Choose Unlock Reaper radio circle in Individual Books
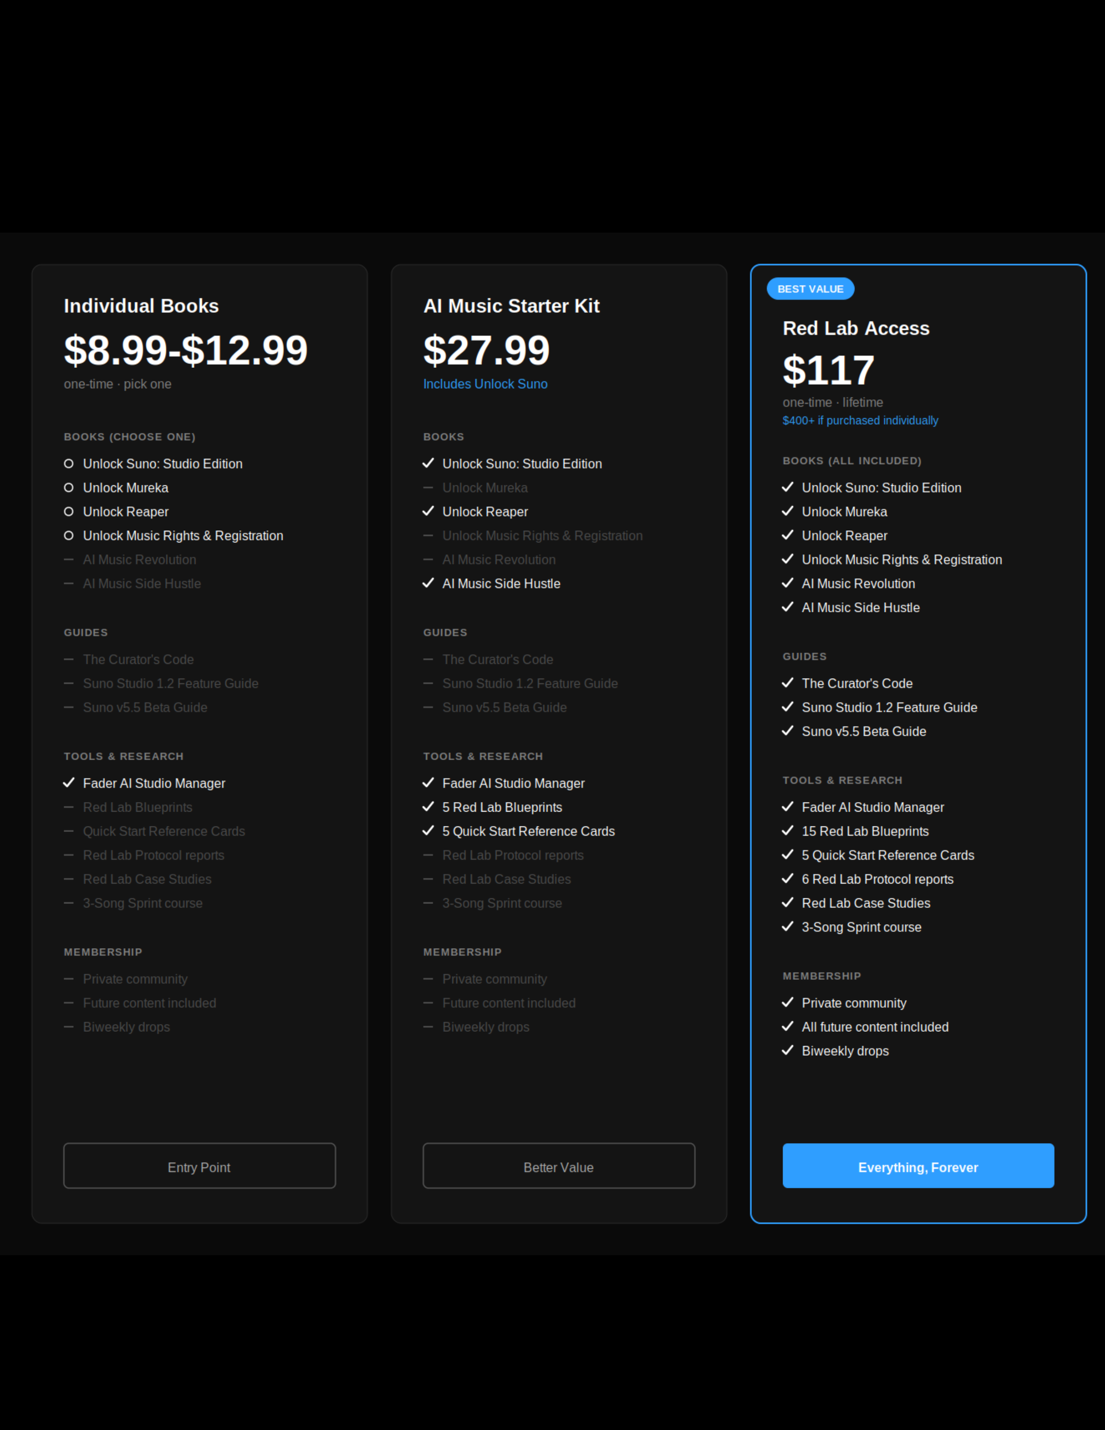Screen dimensions: 1105x1430 (x=69, y=511)
